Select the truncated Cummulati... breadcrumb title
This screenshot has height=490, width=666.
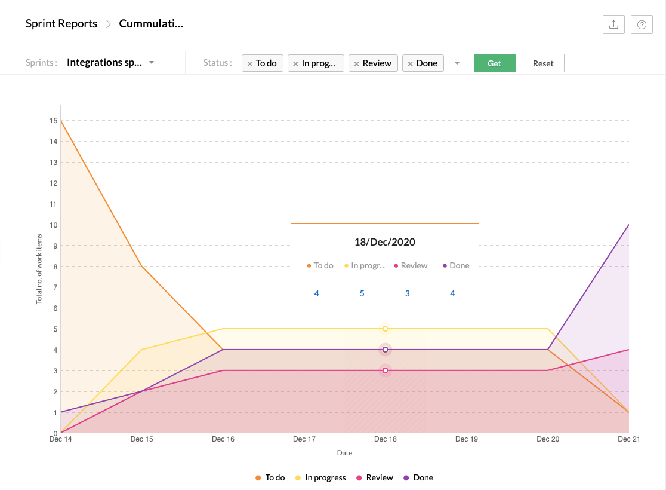click(x=151, y=23)
